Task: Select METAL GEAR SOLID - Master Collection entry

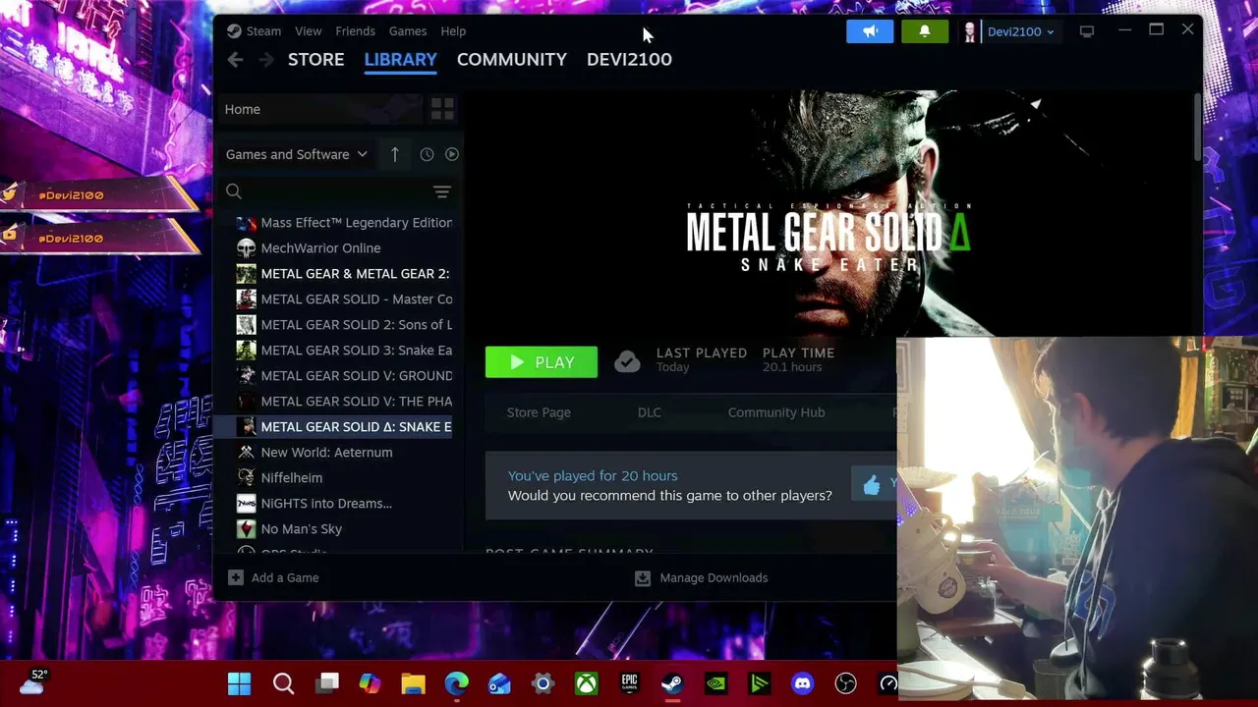Action: [x=344, y=299]
